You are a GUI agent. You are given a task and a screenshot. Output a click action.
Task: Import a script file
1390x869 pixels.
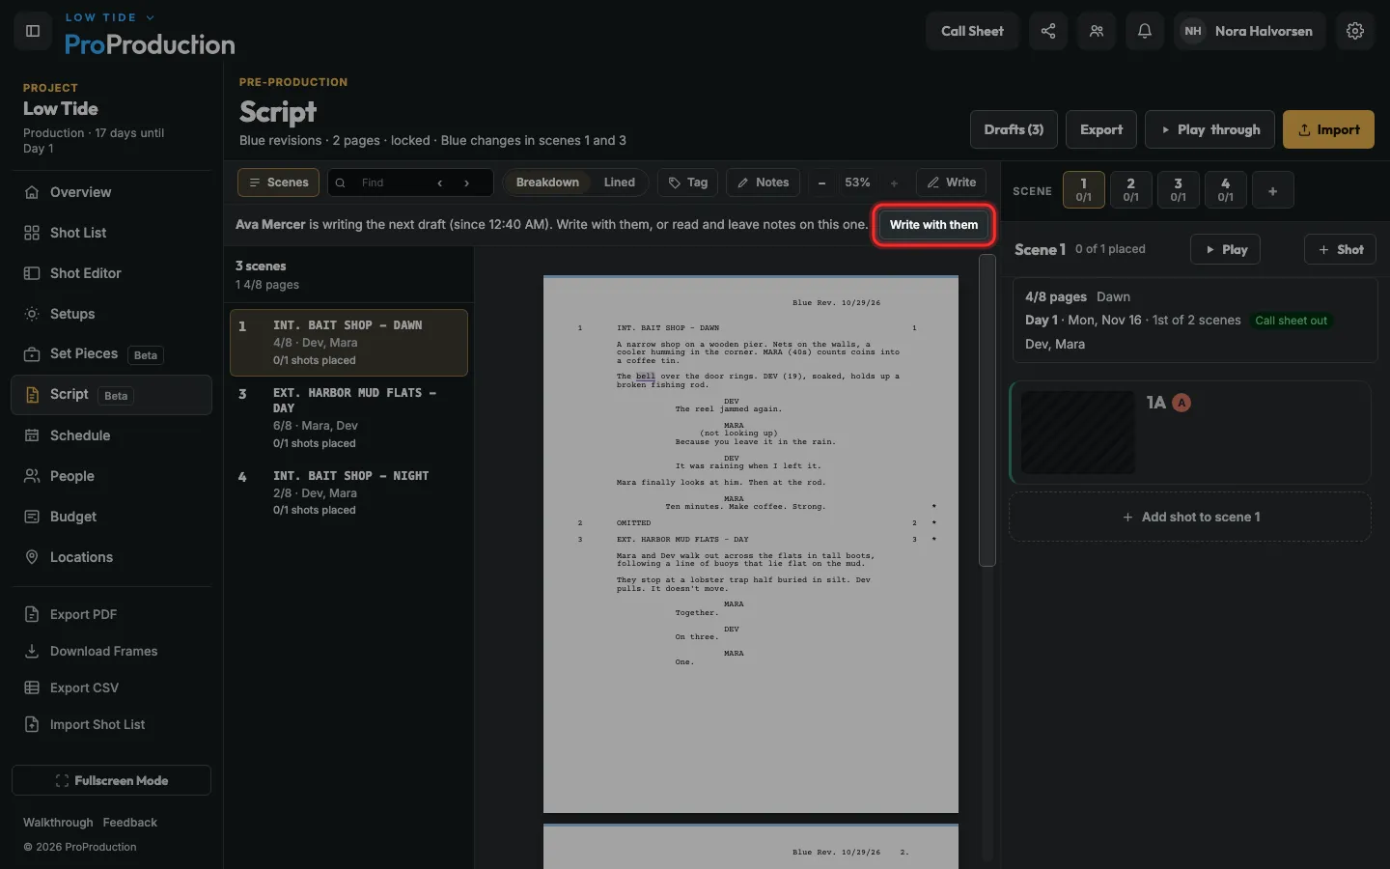1328,129
